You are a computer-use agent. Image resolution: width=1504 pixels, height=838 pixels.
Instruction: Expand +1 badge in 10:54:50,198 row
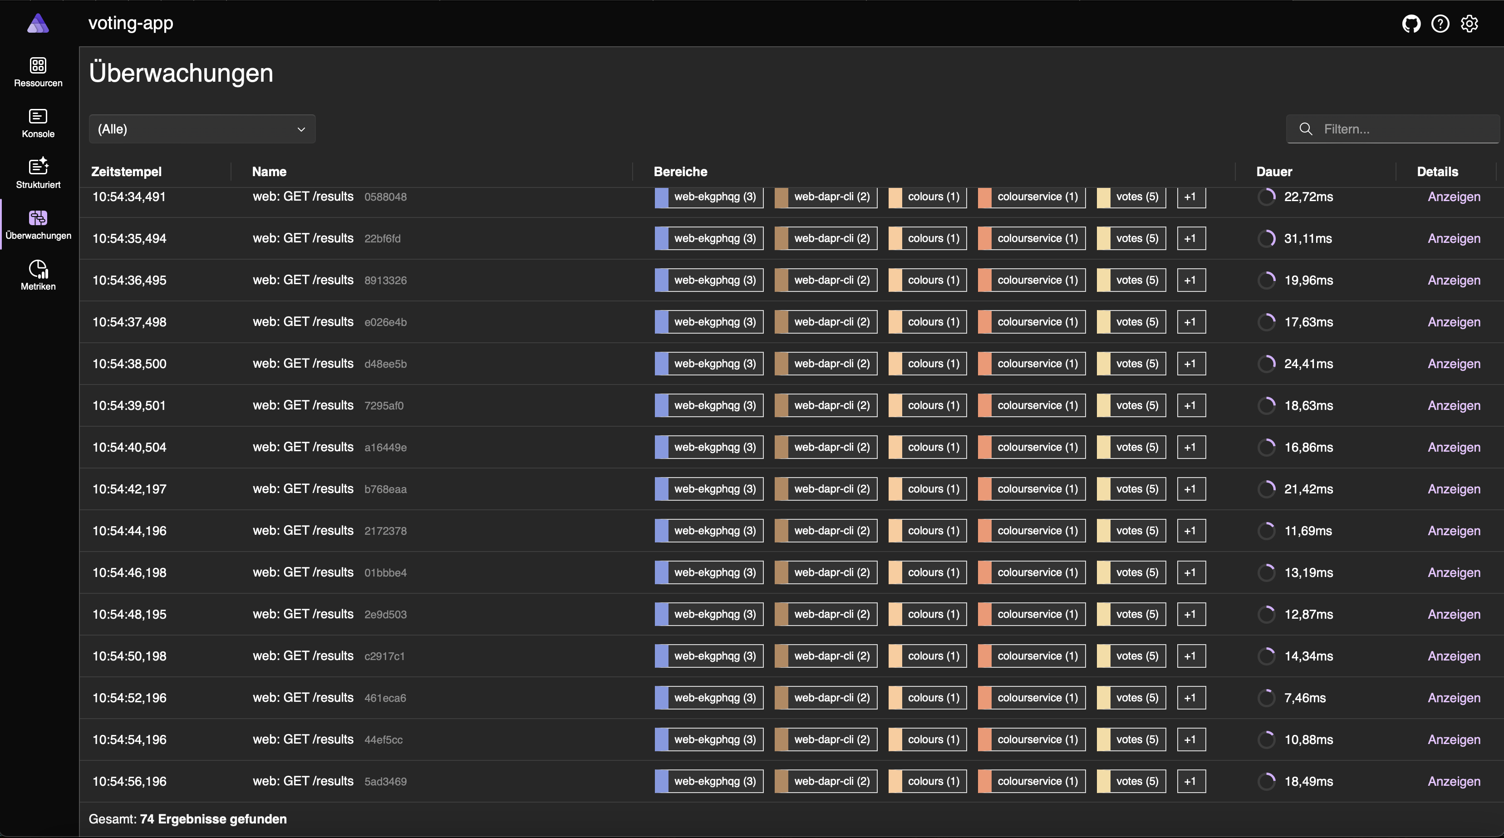coord(1191,656)
